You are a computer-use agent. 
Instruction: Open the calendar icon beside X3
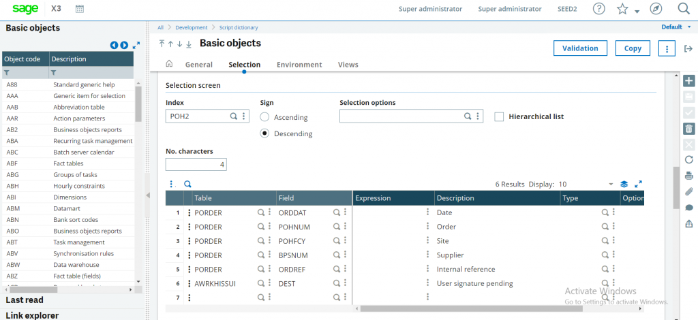pyautogui.click(x=80, y=9)
